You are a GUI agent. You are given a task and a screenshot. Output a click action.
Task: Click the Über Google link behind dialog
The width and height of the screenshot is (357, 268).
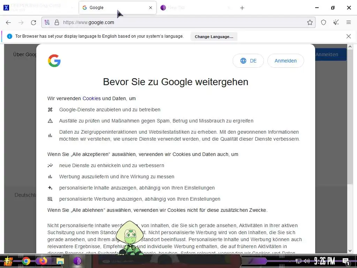25,54
